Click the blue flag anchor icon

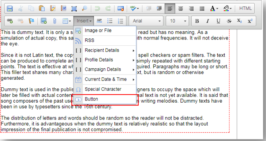tap(31, 21)
